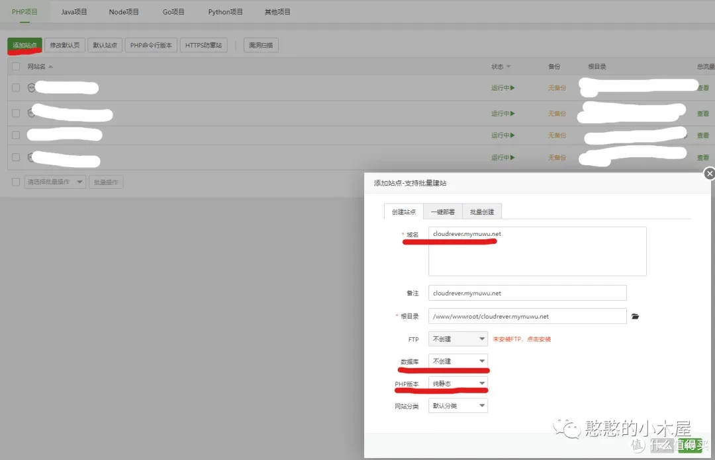Click the 默认站点 button

tap(105, 45)
